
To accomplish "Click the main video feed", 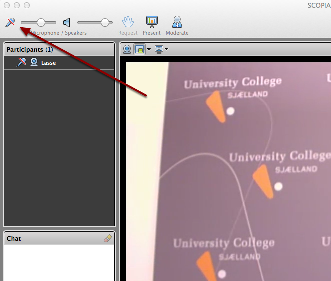I will (229, 171).
